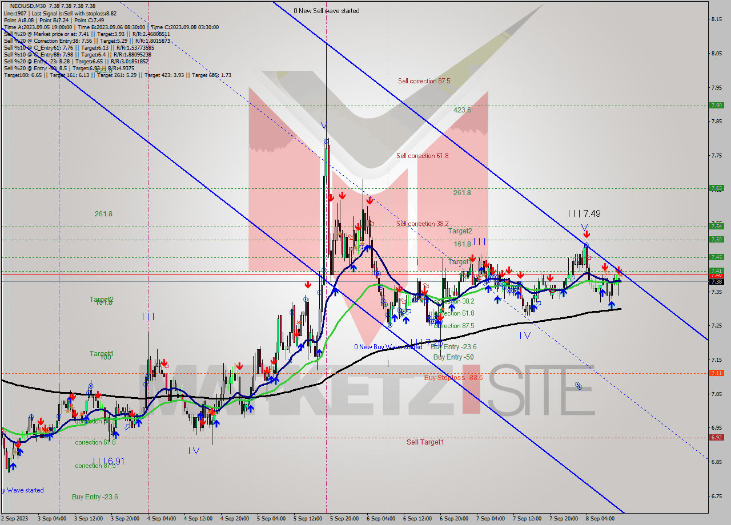
Task: Click the 'Sell Target1' label
Action: [x=425, y=442]
